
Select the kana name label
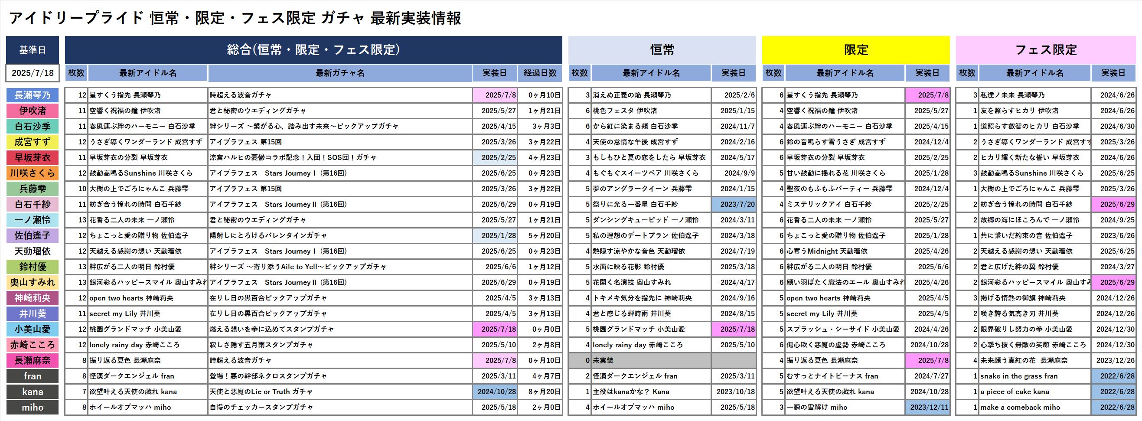[33, 392]
